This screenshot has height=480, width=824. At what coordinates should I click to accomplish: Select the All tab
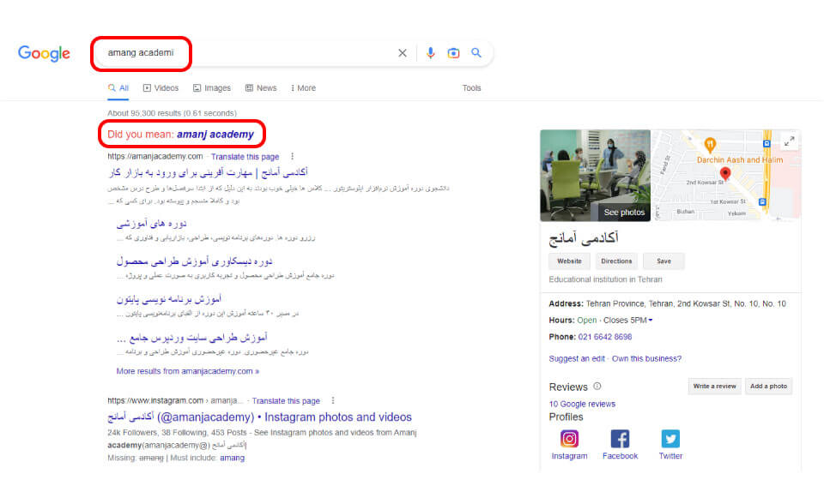click(118, 88)
